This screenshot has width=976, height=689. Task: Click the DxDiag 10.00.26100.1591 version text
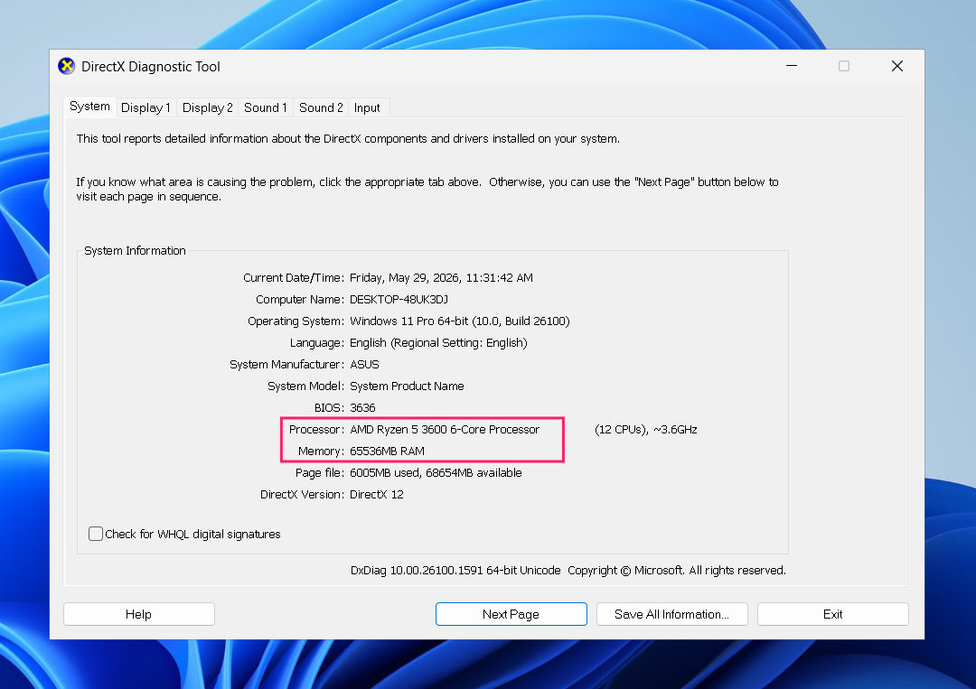click(455, 570)
